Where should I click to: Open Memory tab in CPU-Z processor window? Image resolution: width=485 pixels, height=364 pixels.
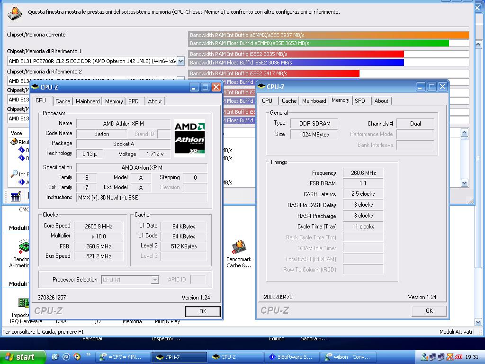point(114,101)
